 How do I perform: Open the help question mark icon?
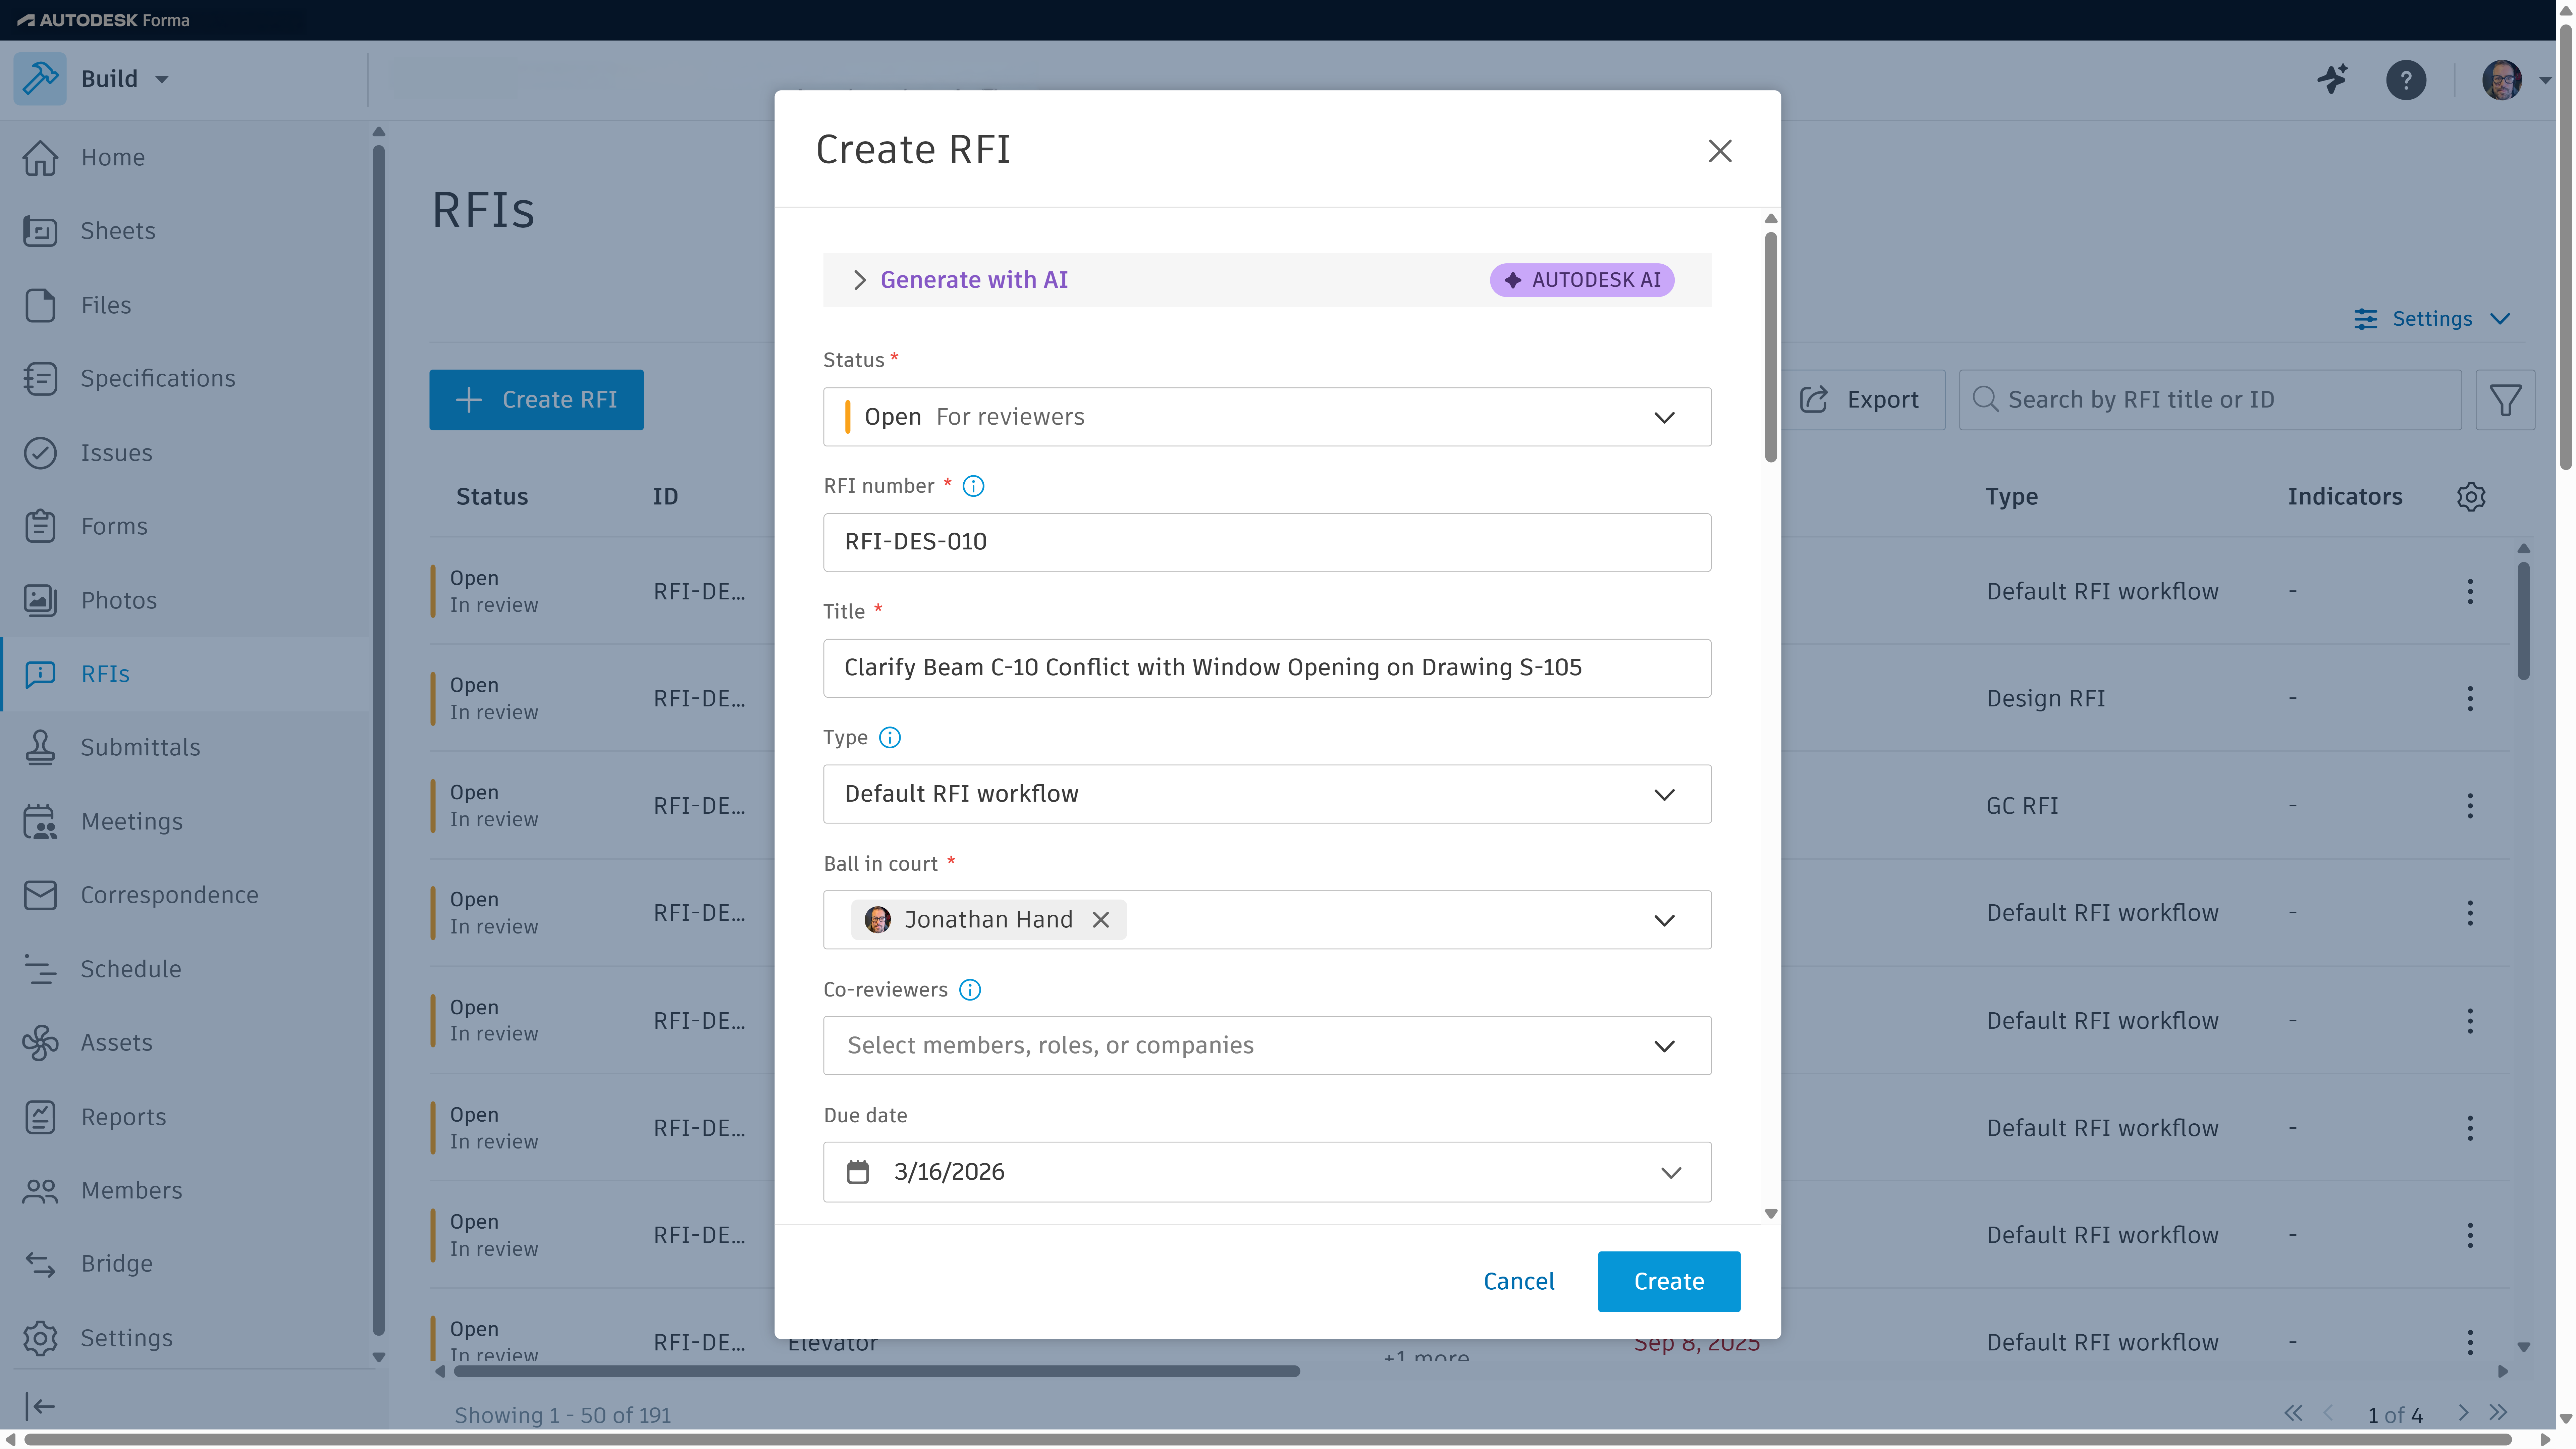pos(2405,79)
